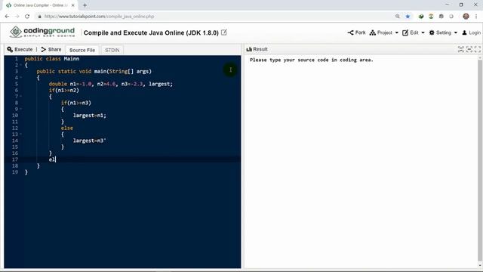
Task: Click the middle result panel layout icon
Action: (469, 49)
